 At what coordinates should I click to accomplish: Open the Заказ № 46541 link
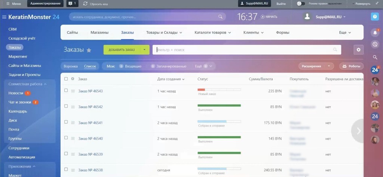coord(91,123)
